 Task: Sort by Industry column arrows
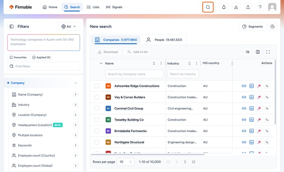point(189,63)
